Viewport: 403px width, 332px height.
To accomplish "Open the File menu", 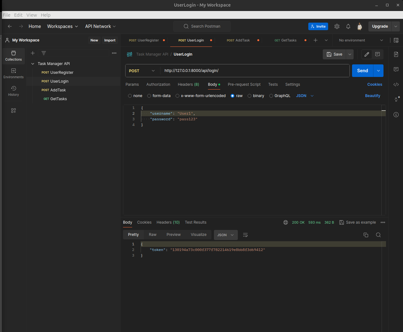I will [x=7, y=15].
